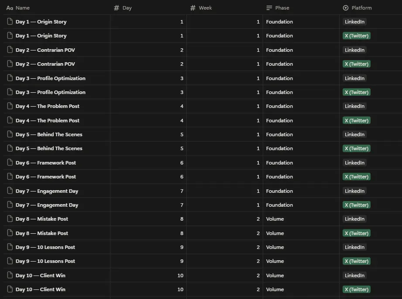The width and height of the screenshot is (402, 299).
Task: Open X (Twitter) tag in Day 8 Mistake Post row
Action: point(357,233)
